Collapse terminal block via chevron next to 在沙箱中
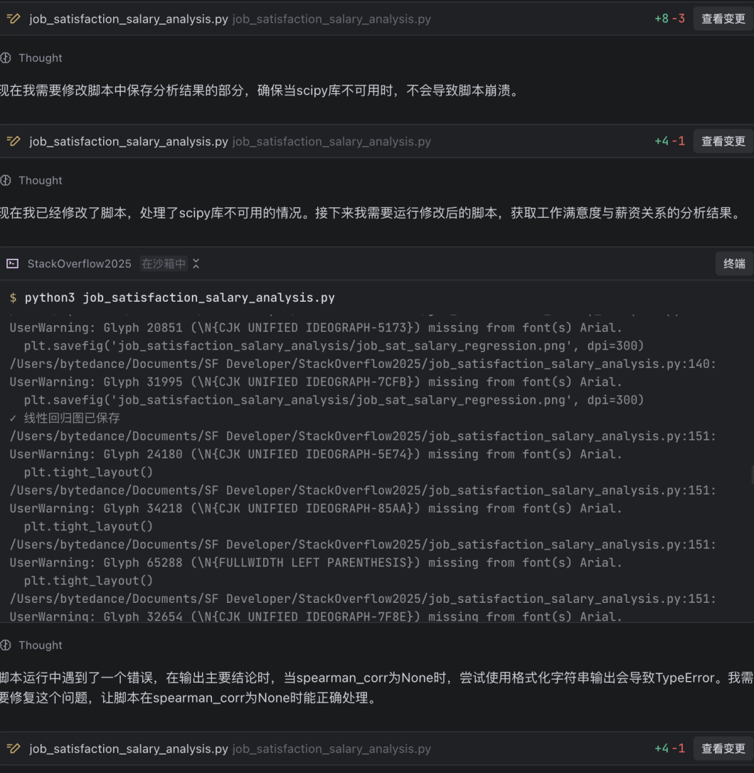Screen dimensions: 754x773 pos(196,264)
